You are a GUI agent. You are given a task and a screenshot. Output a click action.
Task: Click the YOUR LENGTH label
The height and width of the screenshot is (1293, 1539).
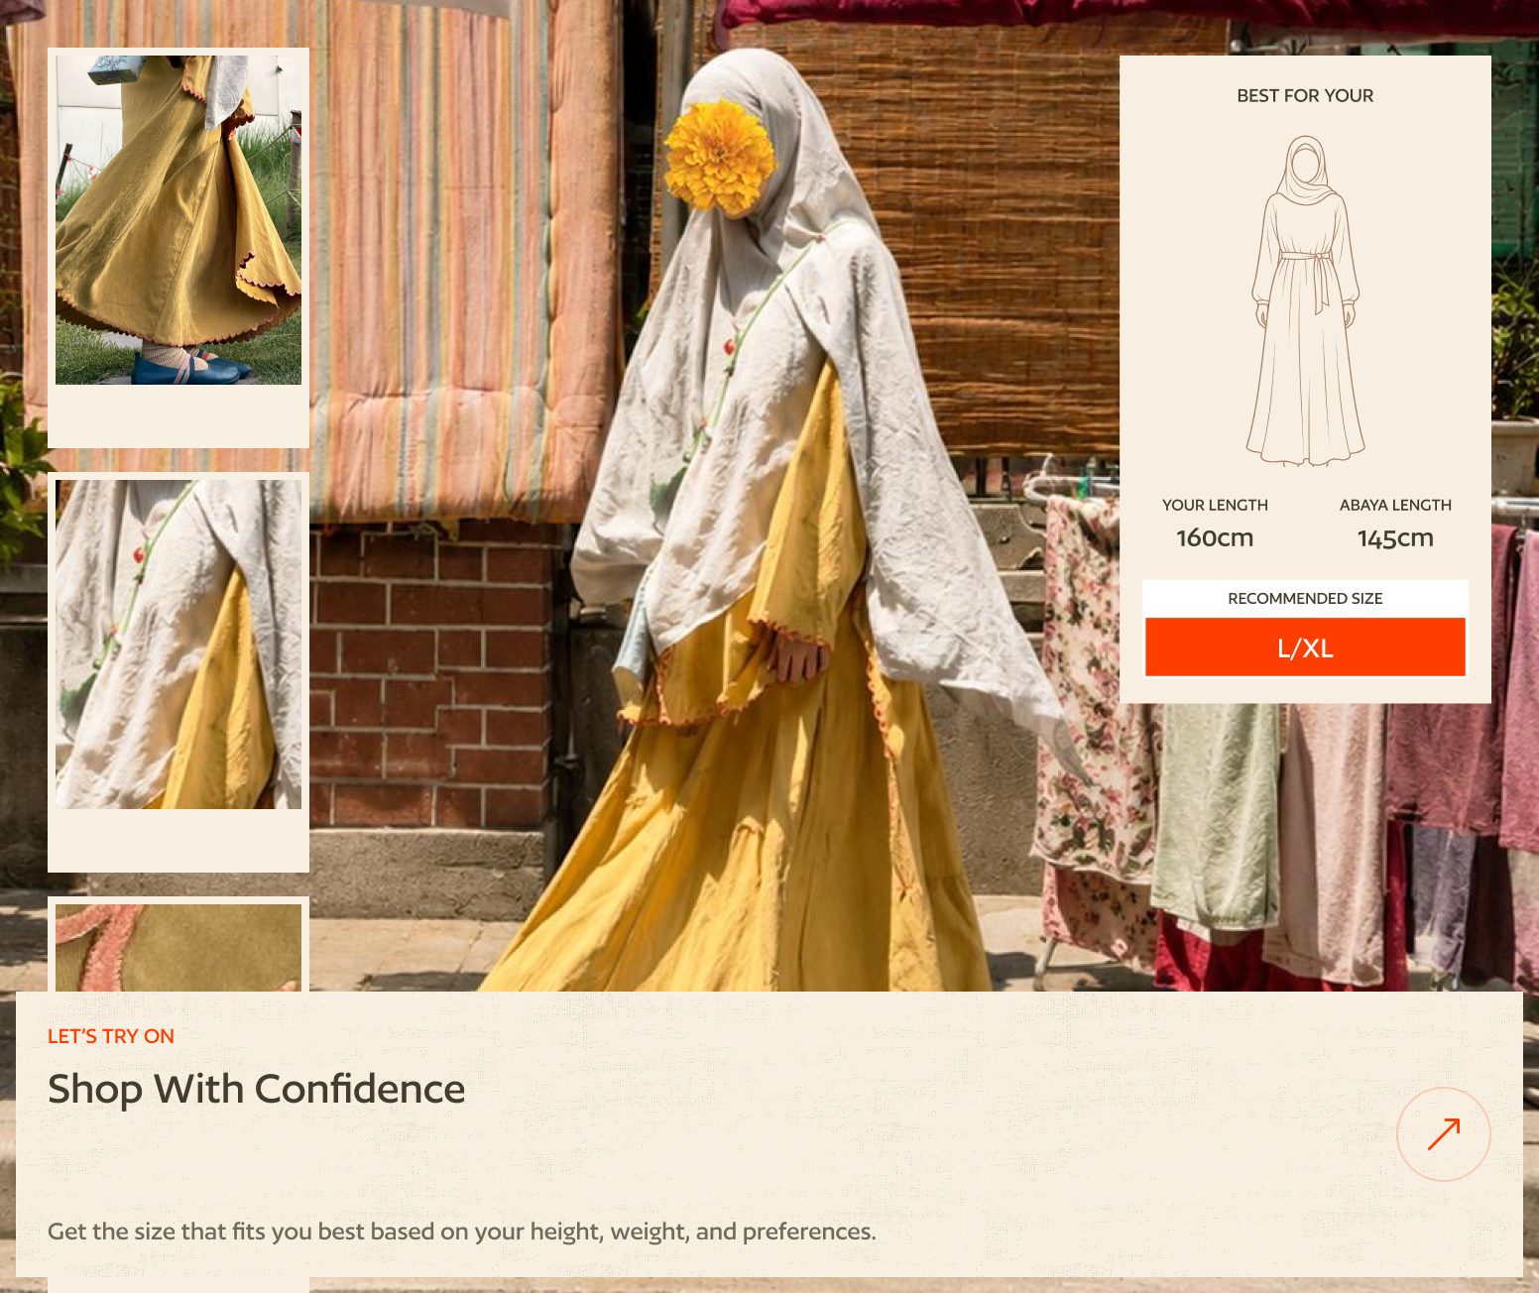click(x=1215, y=506)
